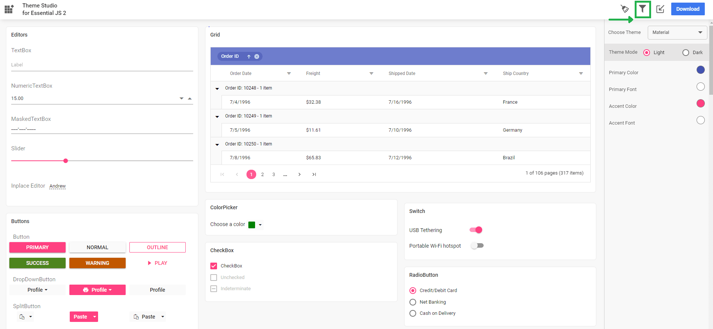The height and width of the screenshot is (329, 713).
Task: Open the Ship Country column filter icon
Action: coord(581,73)
